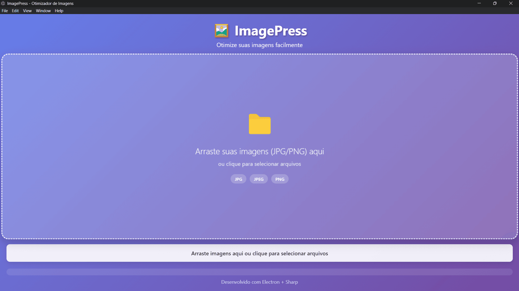Click 'Arraste imagens aqui ou clique' status bar
The image size is (519, 291).
[260, 253]
